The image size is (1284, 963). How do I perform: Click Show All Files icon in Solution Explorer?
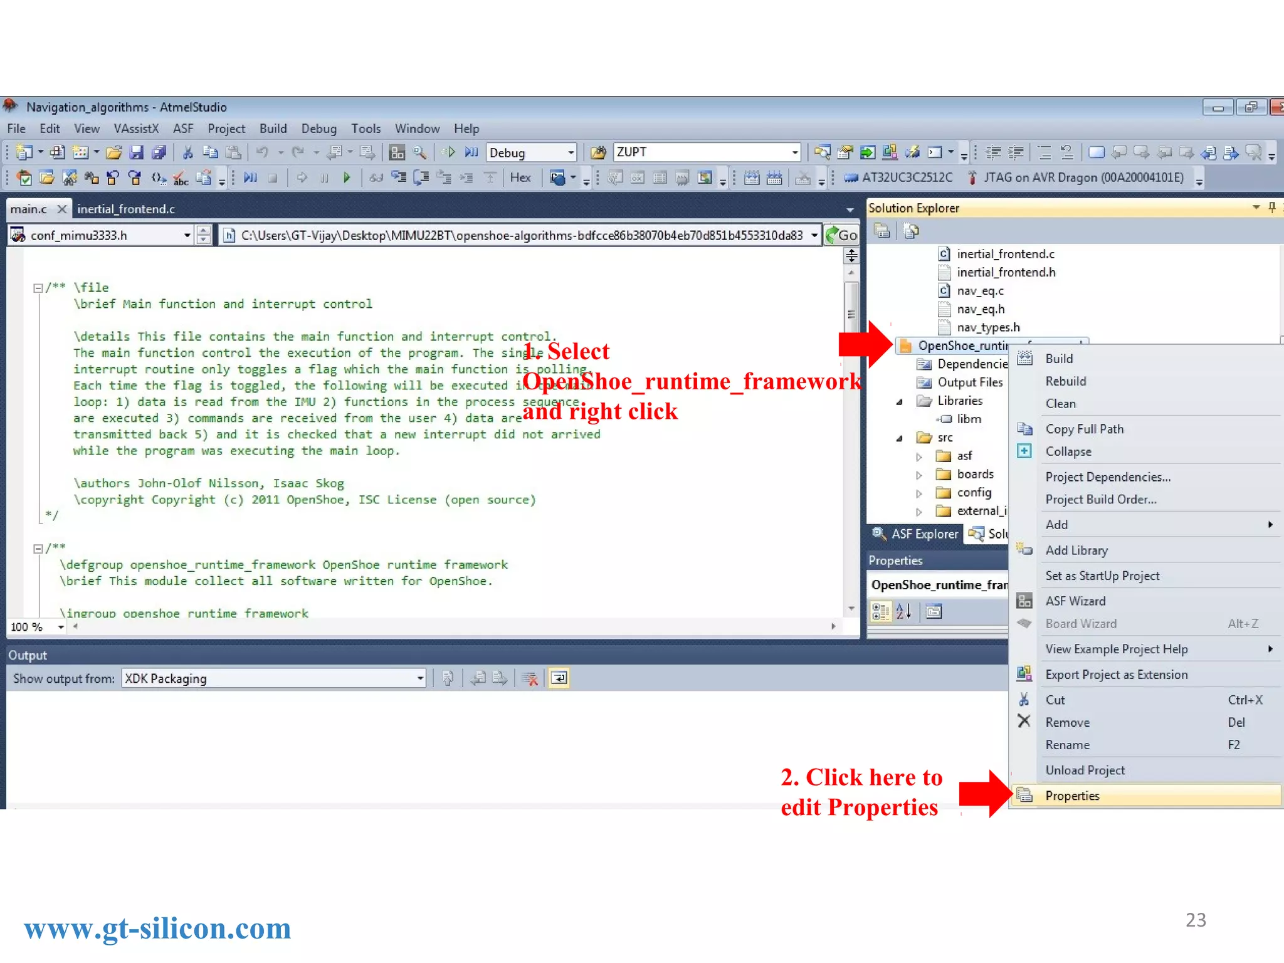(x=911, y=231)
